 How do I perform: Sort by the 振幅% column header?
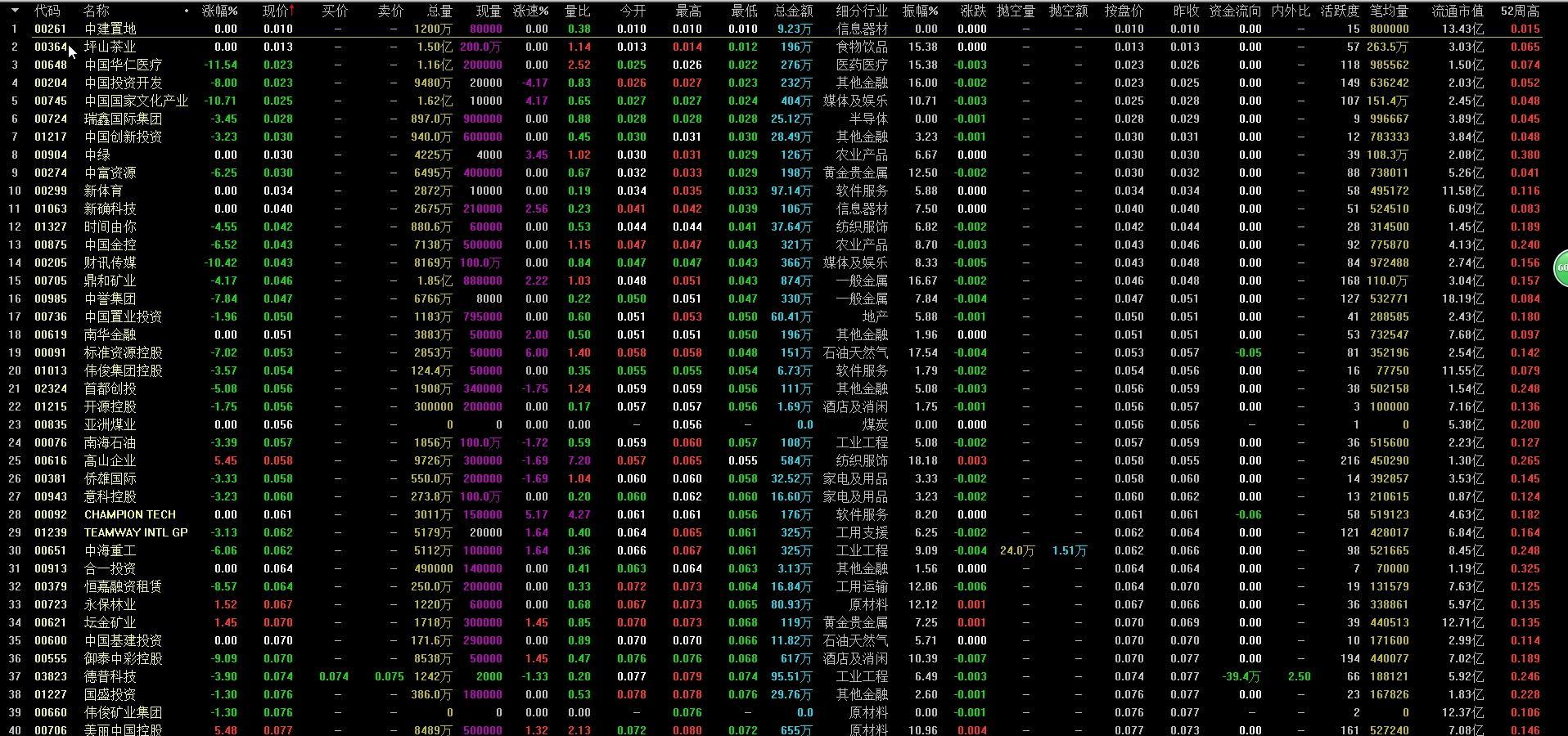[920, 11]
